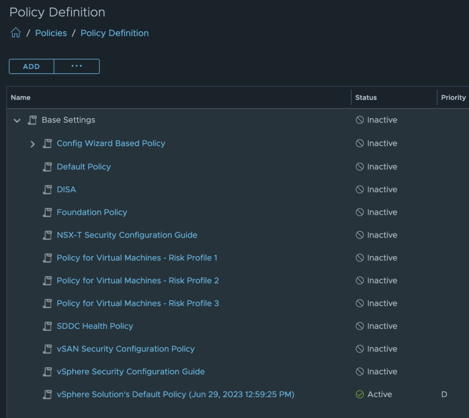Open the NSX-T Security Configuration Guide policy
Viewport: 469px width, 418px height.
point(127,235)
